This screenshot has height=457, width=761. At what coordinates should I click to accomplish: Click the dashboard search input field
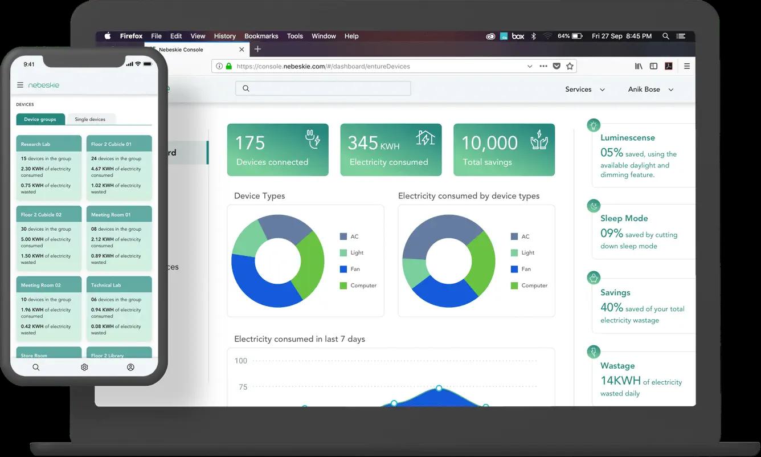323,88
